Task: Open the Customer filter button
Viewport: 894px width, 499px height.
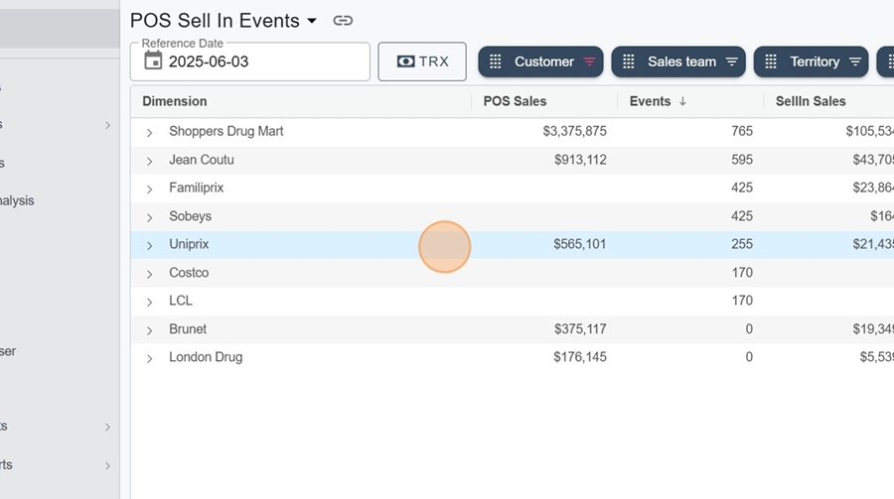Action: click(540, 62)
